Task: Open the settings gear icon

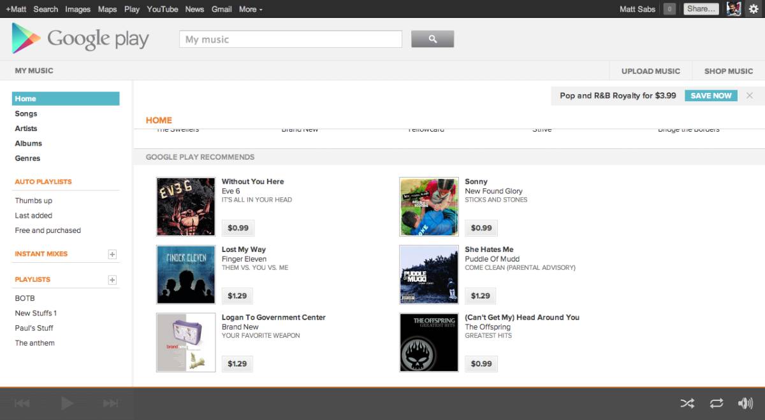Action: pos(753,9)
